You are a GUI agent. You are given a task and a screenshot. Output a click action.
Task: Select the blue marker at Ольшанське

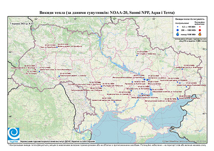114,102
